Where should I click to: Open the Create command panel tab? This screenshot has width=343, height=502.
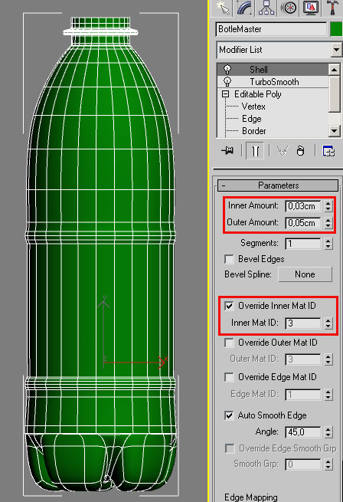223,8
